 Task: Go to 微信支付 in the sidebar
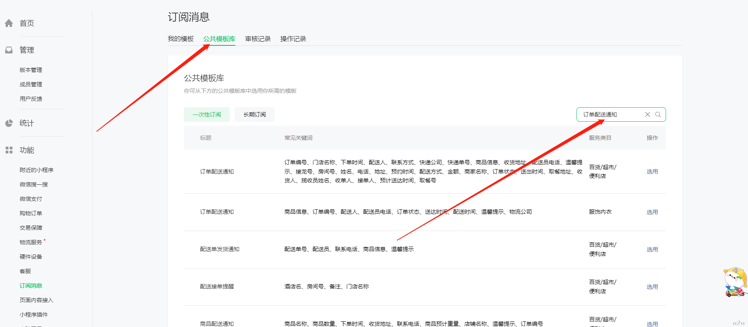pyautogui.click(x=31, y=199)
